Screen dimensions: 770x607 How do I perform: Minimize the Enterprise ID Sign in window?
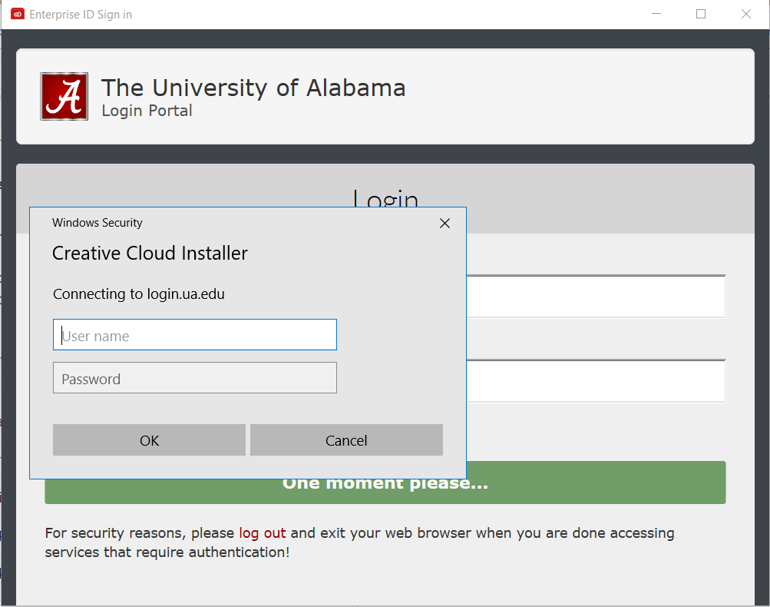(656, 14)
